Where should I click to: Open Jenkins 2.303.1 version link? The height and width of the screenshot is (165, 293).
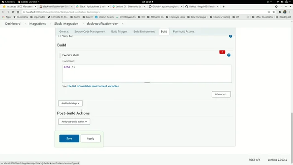point(277,160)
